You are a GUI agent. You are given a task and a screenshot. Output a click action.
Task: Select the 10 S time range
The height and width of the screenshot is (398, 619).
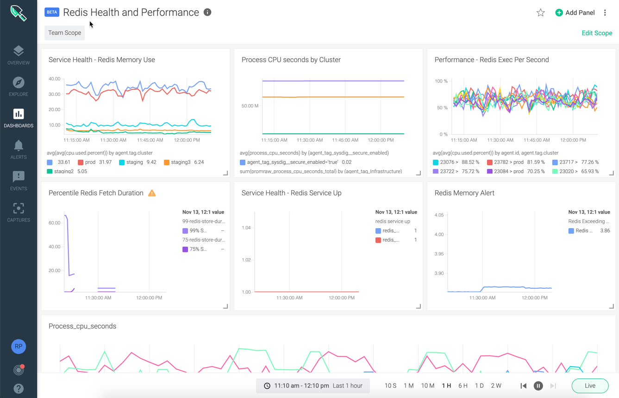tap(390, 386)
